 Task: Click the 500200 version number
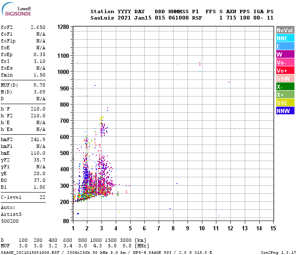click(x=10, y=221)
